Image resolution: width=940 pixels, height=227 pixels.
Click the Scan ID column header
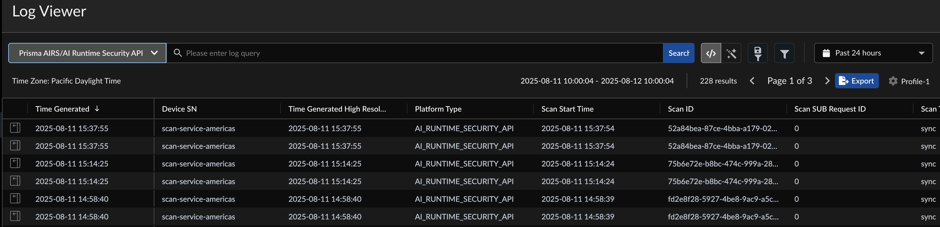[x=680, y=109]
